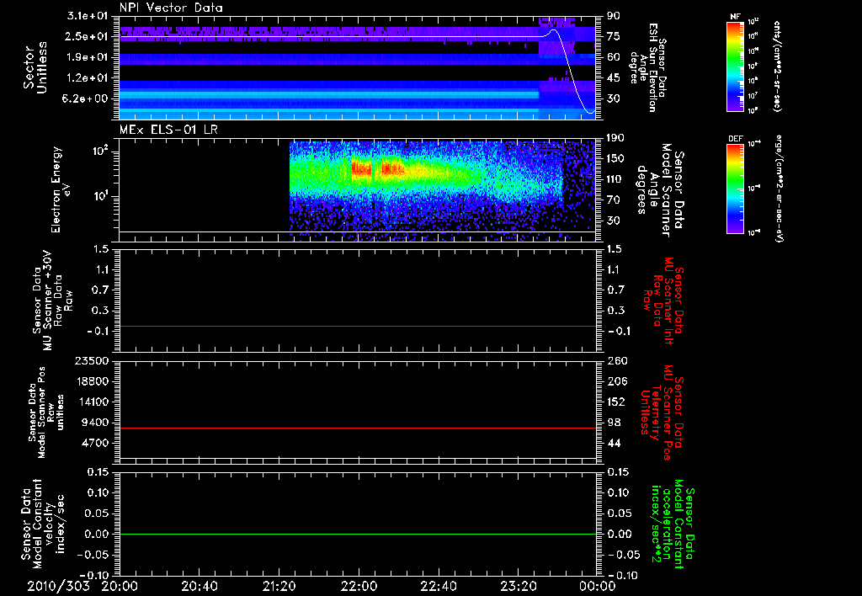Click the green Model Constant acceleration label
The width and height of the screenshot is (862, 596).
[673, 524]
